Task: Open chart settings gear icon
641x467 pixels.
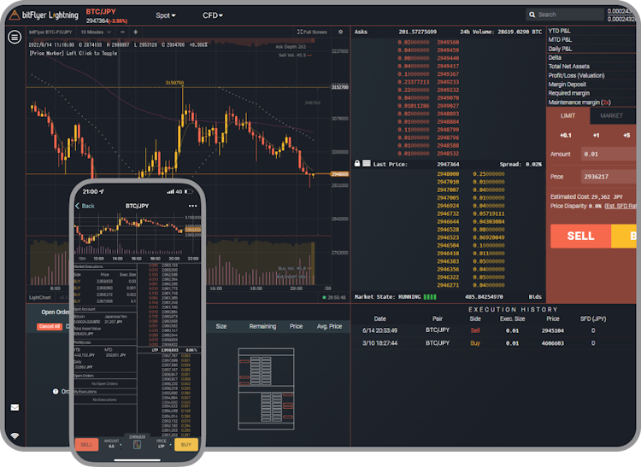Action: (340, 32)
